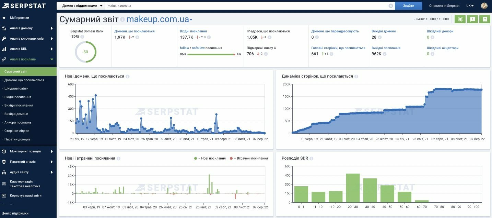Screen dimensions: 492x218
Task: Click the follow link in the stats panel
Action: pos(185,48)
